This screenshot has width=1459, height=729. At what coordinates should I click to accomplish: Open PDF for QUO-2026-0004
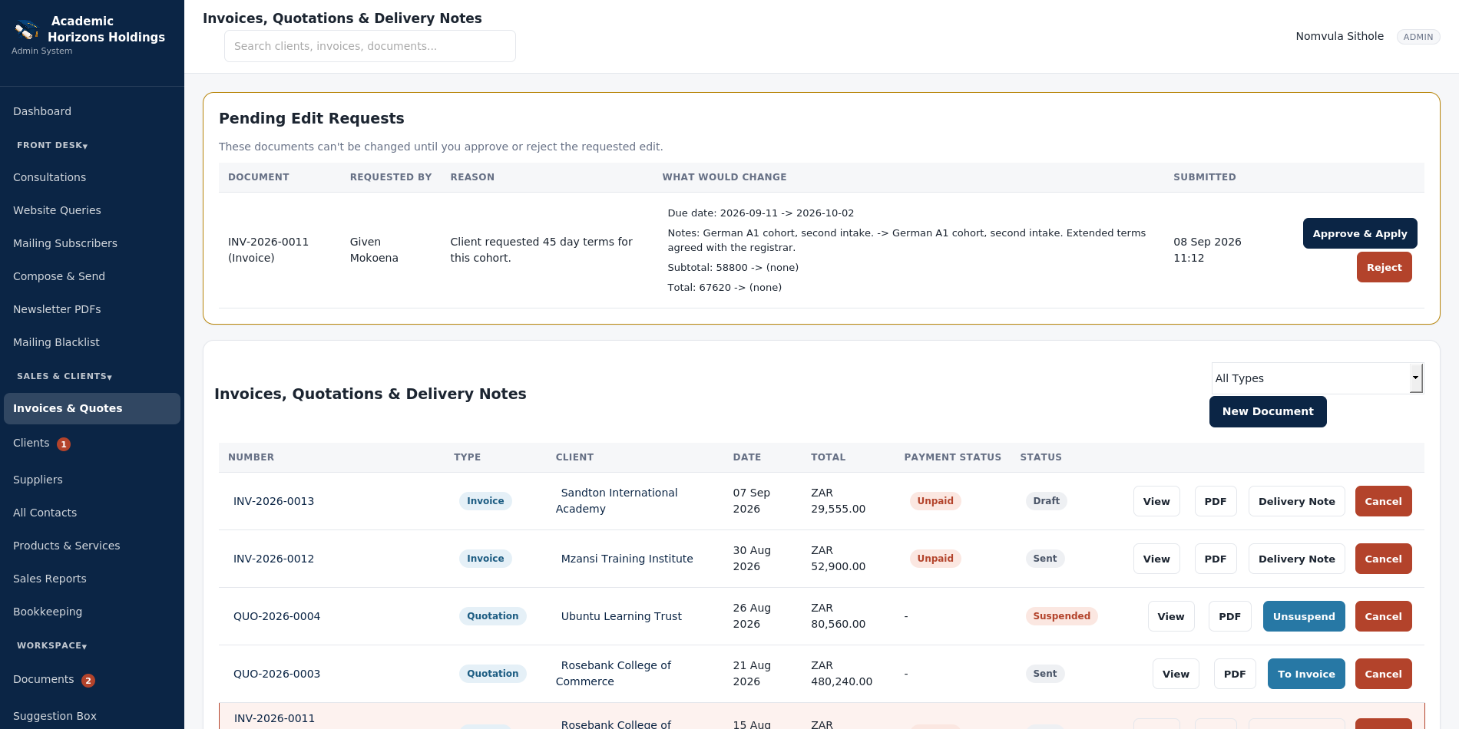[1229, 616]
